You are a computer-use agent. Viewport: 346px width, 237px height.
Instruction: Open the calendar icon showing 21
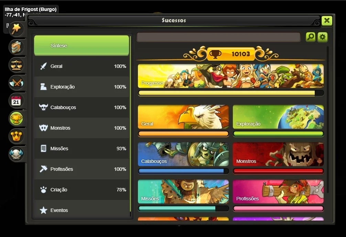[16, 101]
